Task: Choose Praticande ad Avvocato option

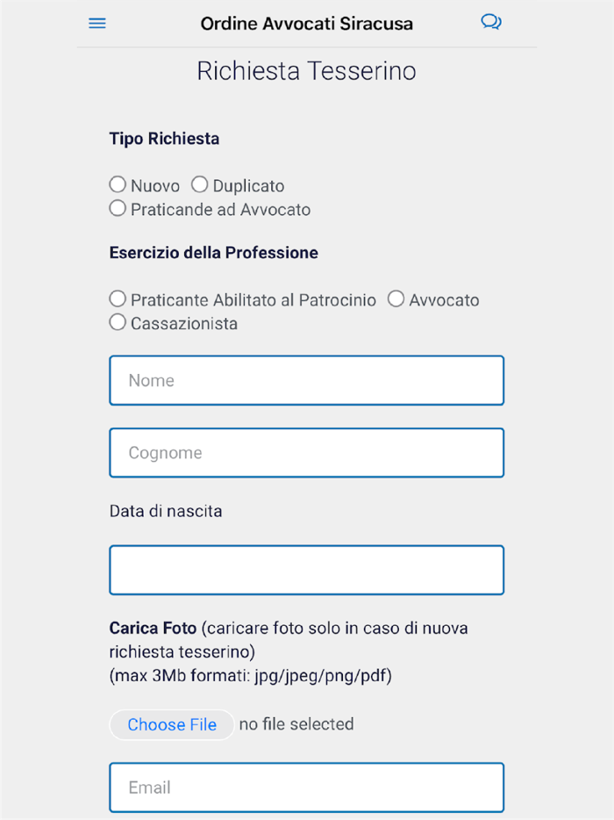Action: [x=118, y=208]
